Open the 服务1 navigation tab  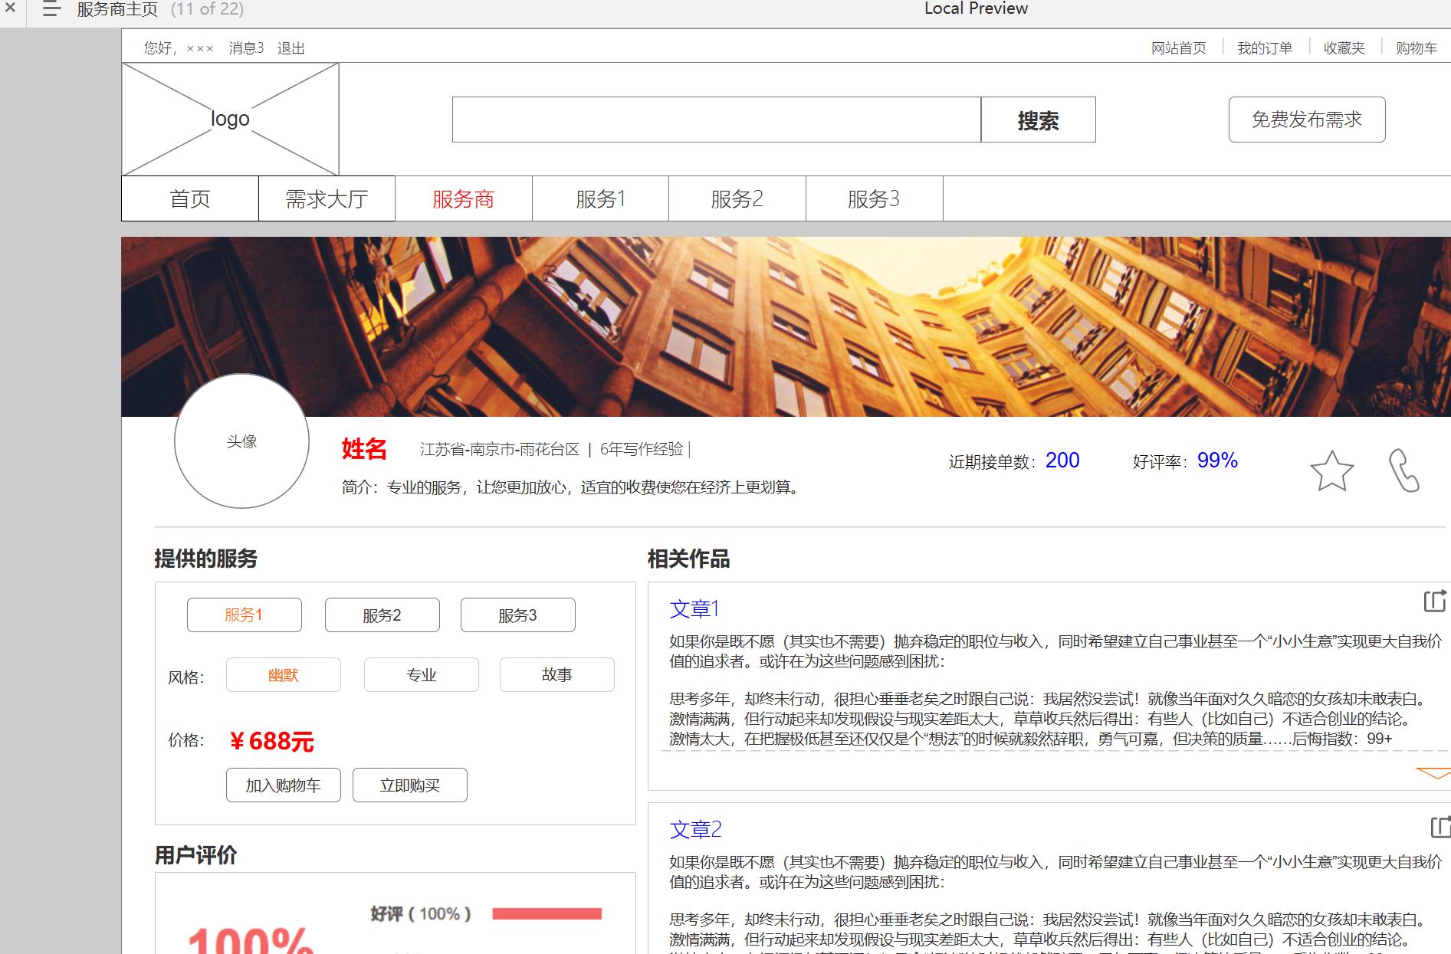pyautogui.click(x=600, y=198)
